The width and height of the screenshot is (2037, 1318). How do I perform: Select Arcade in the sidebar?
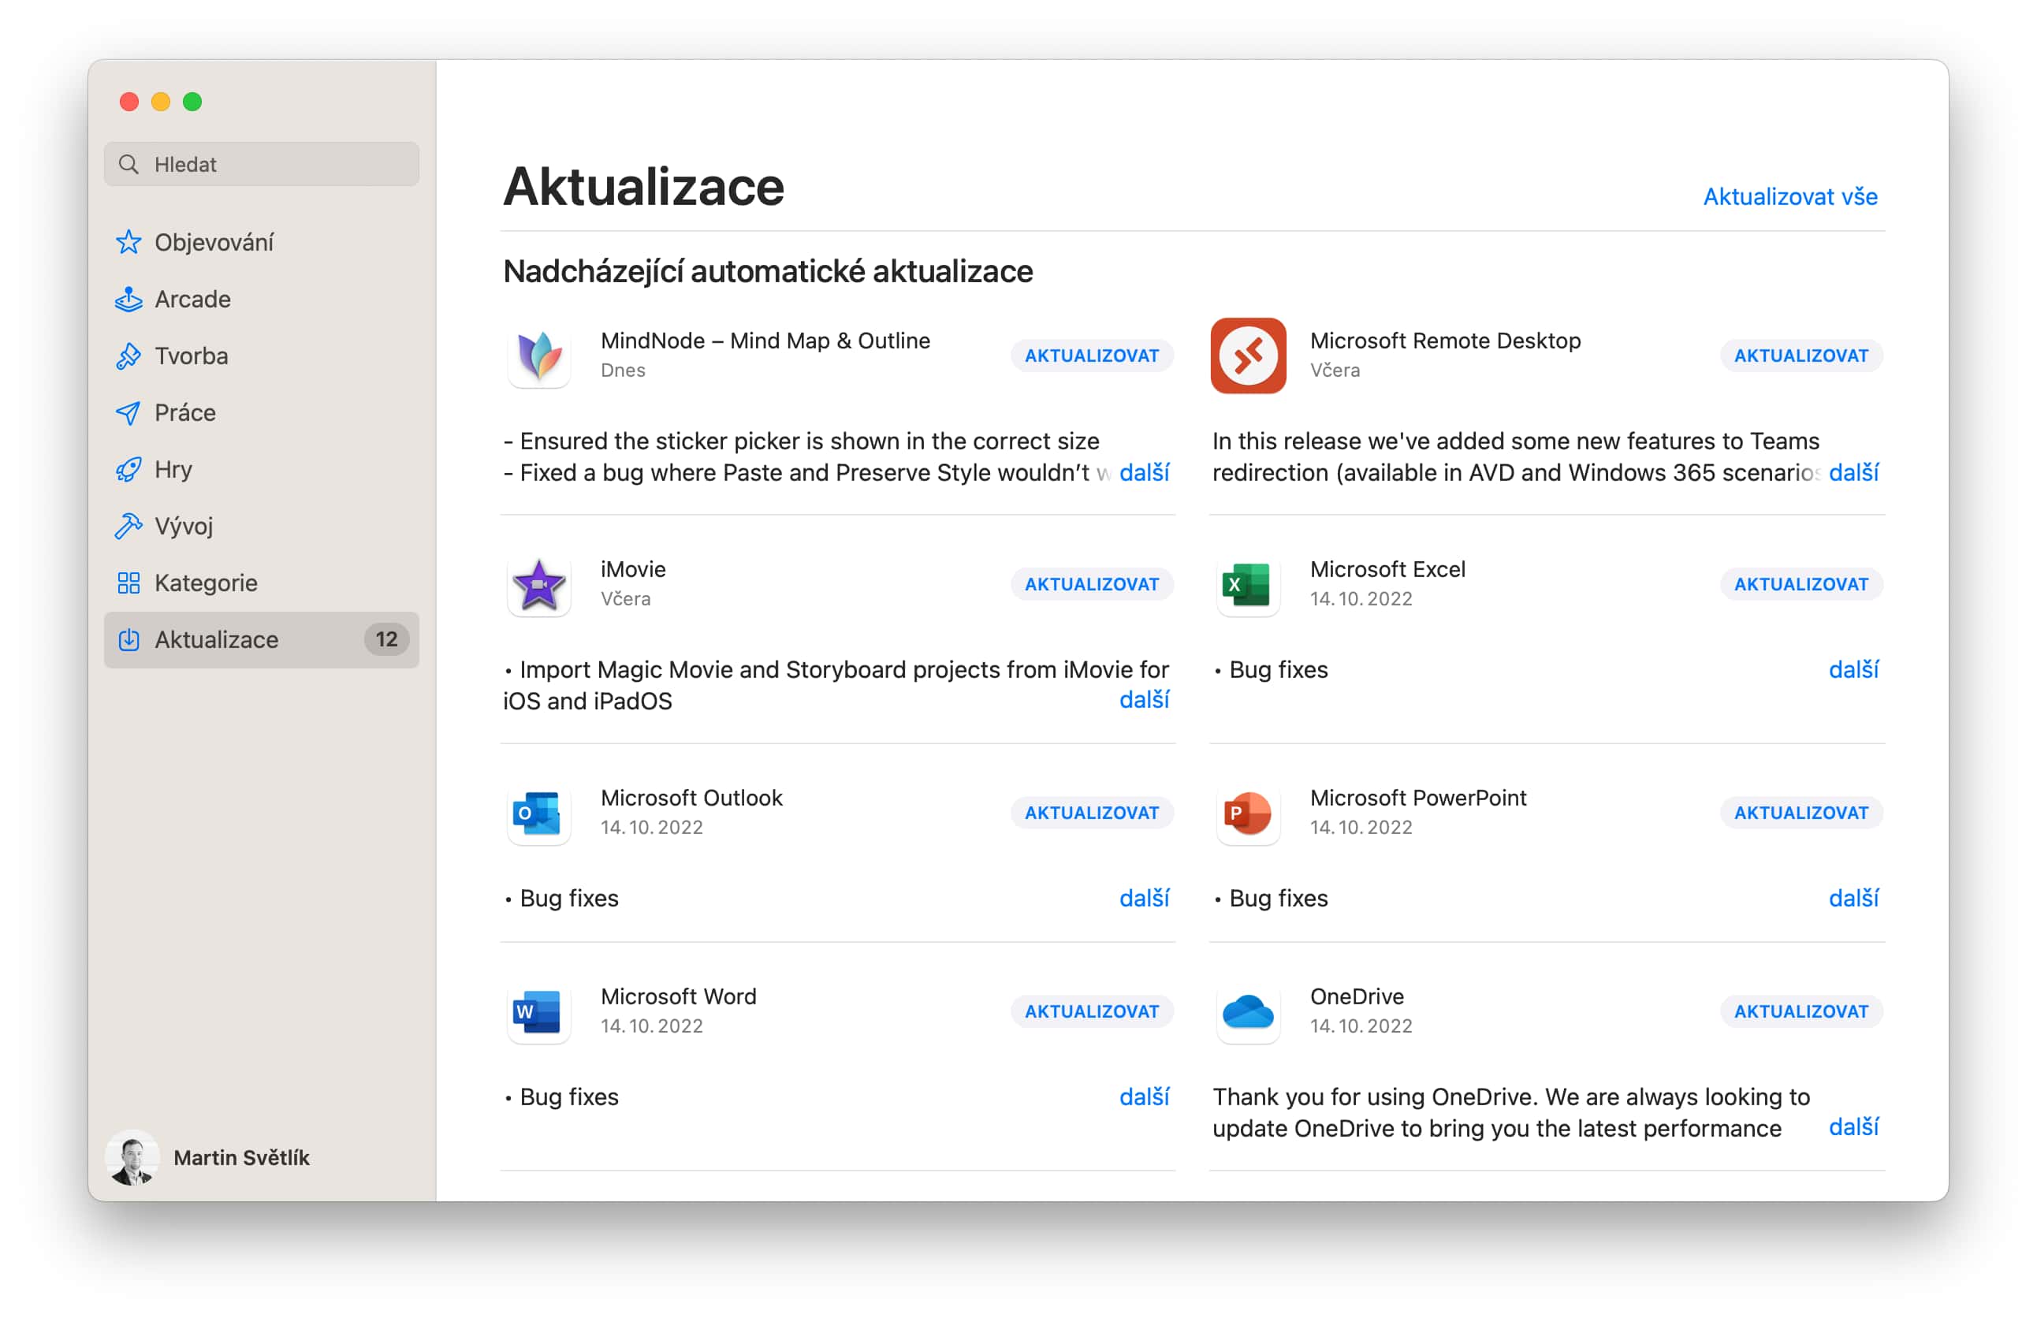click(x=261, y=299)
